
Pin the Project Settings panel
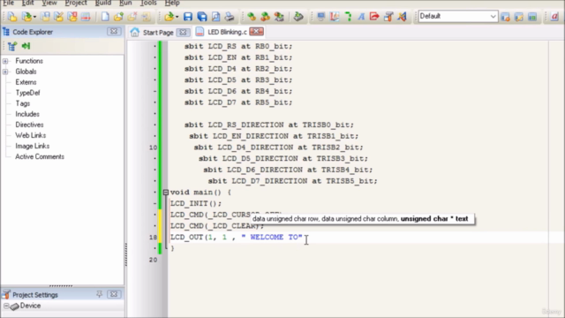pyautogui.click(x=99, y=294)
